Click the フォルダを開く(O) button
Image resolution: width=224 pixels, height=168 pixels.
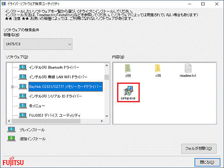point(199,149)
